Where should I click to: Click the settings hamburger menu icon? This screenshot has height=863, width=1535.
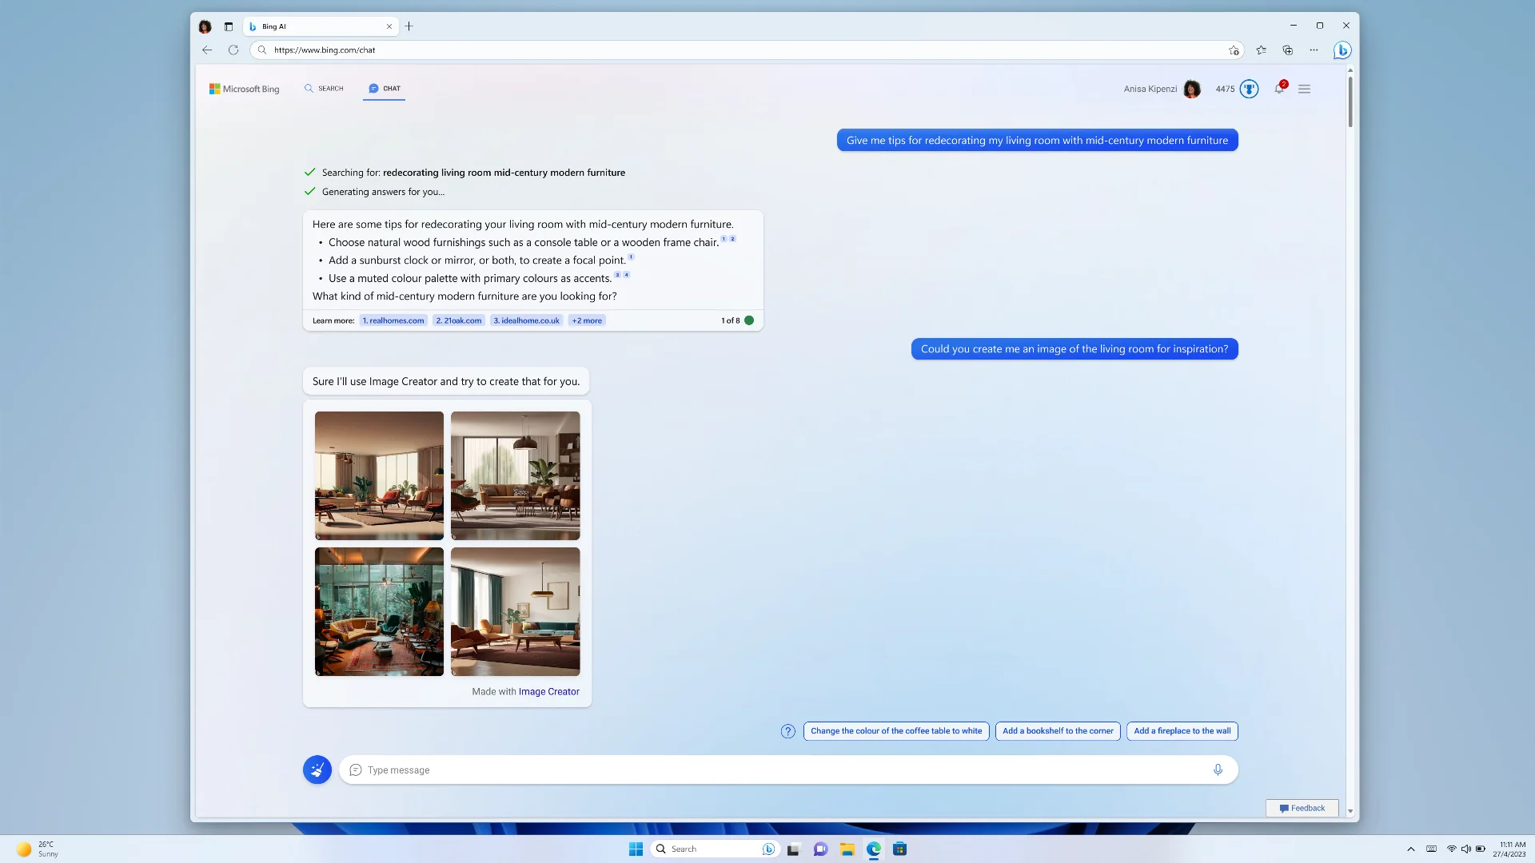tap(1304, 89)
